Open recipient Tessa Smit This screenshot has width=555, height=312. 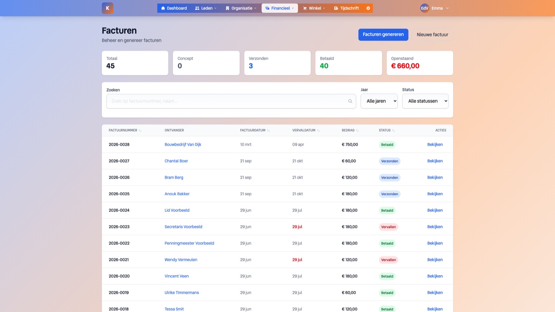(174, 309)
